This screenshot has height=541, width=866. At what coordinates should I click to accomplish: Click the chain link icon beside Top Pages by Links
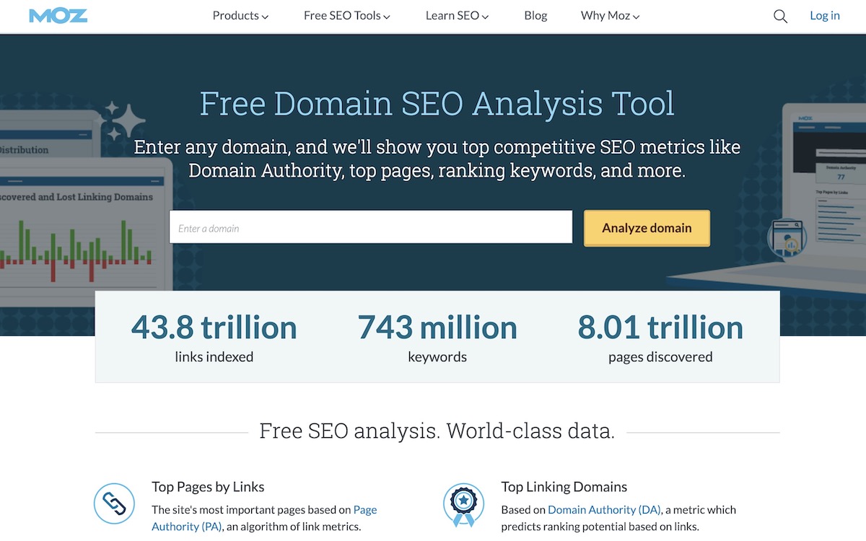115,503
